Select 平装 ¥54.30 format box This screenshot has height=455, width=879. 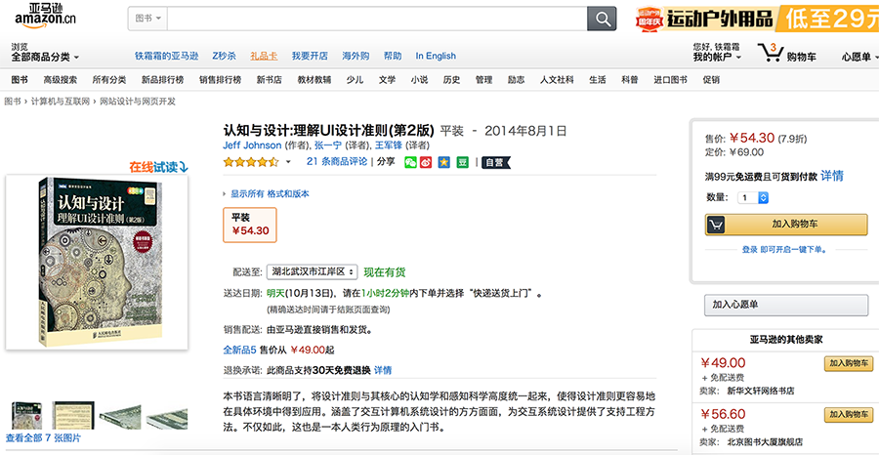[250, 225]
